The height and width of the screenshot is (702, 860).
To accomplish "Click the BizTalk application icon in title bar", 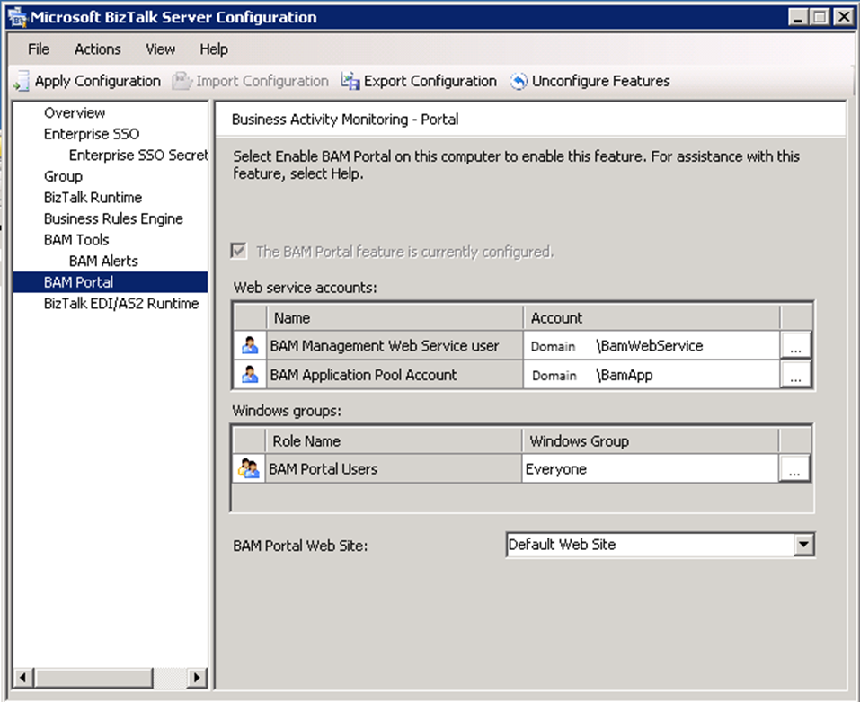I will pyautogui.click(x=17, y=17).
